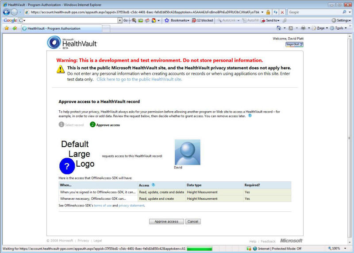Open a new blank tab
Viewport: 354px width, 253px height.
pyautogui.click(x=106, y=28)
